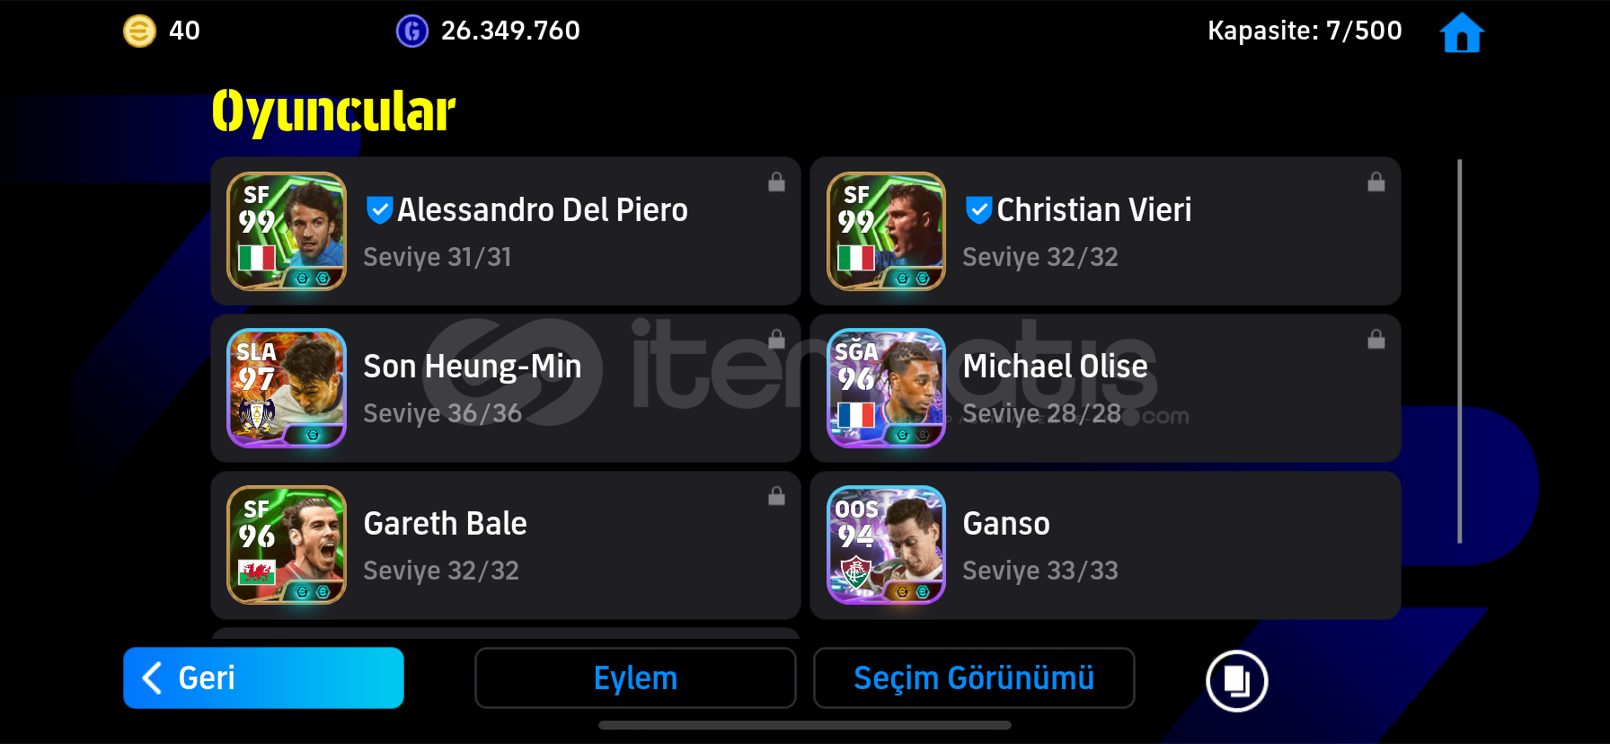
Task: Open the Eylem action menu
Action: click(635, 678)
